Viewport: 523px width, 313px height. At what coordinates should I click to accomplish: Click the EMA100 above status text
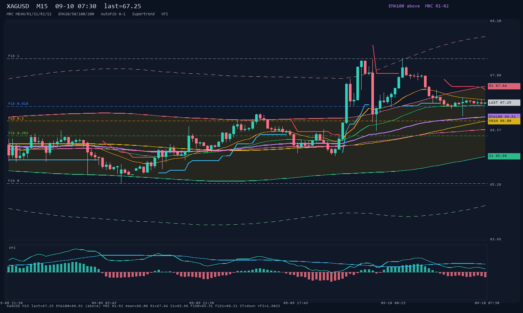404,6
